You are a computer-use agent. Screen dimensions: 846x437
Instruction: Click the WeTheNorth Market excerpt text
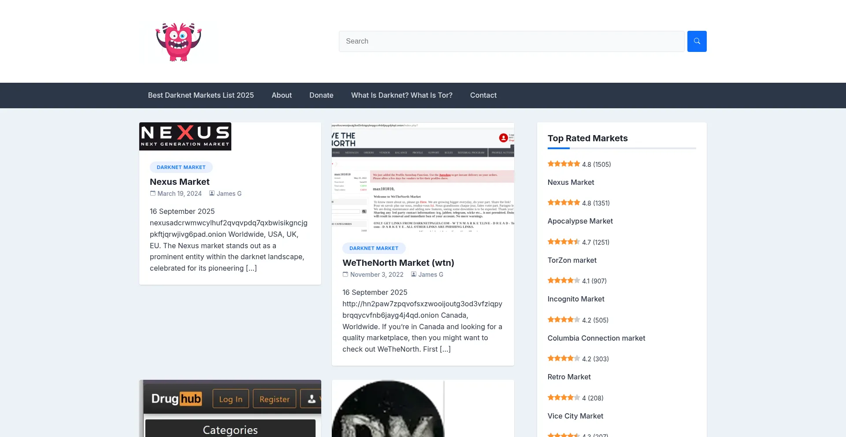(423, 321)
